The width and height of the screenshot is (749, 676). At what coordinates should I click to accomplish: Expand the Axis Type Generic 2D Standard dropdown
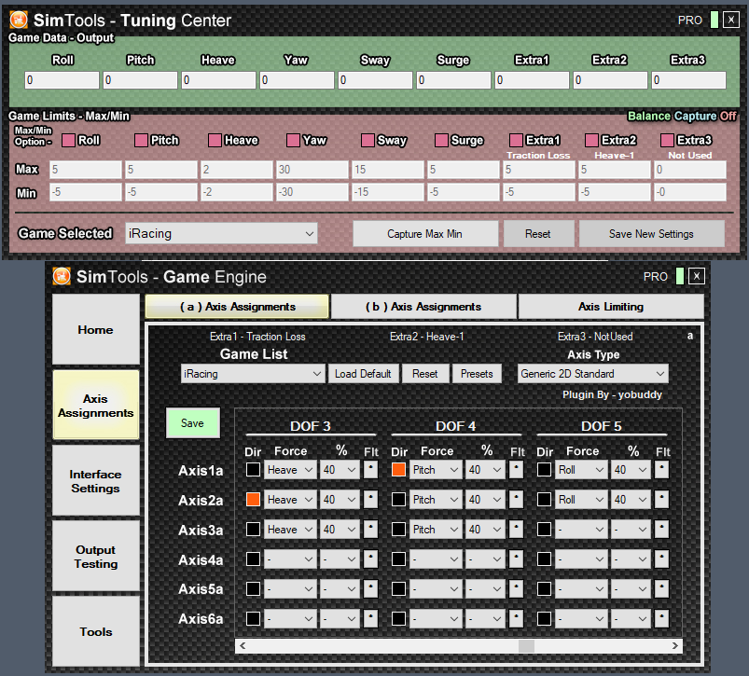point(593,373)
